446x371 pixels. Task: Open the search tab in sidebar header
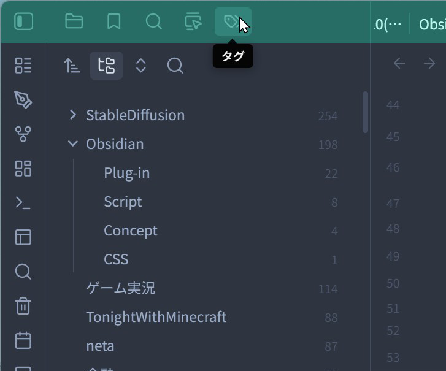pos(153,22)
